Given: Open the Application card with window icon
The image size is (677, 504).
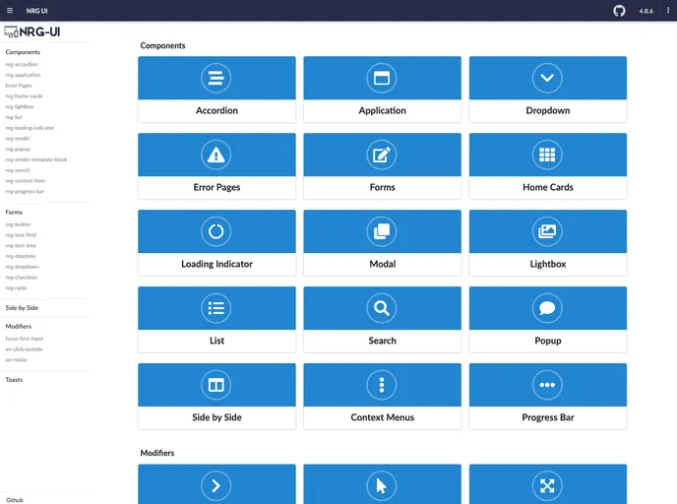Looking at the screenshot, I should click(x=382, y=90).
